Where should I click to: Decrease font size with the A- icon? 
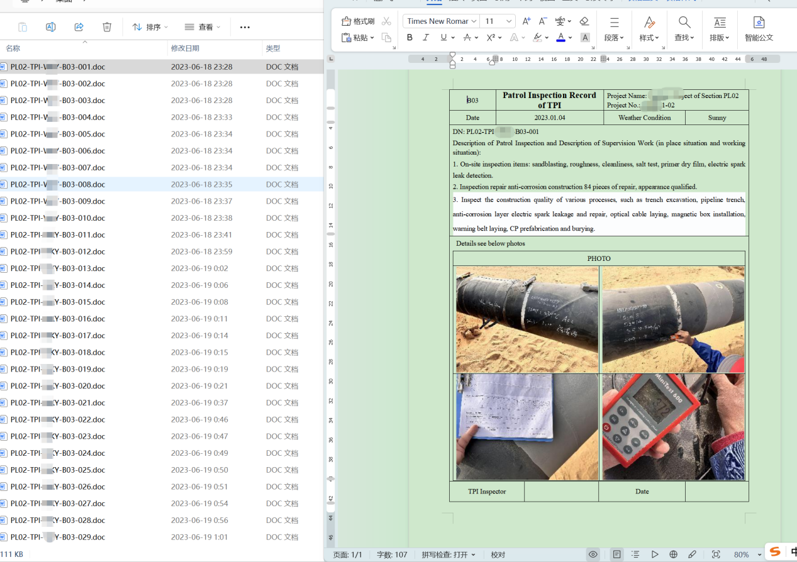(543, 21)
